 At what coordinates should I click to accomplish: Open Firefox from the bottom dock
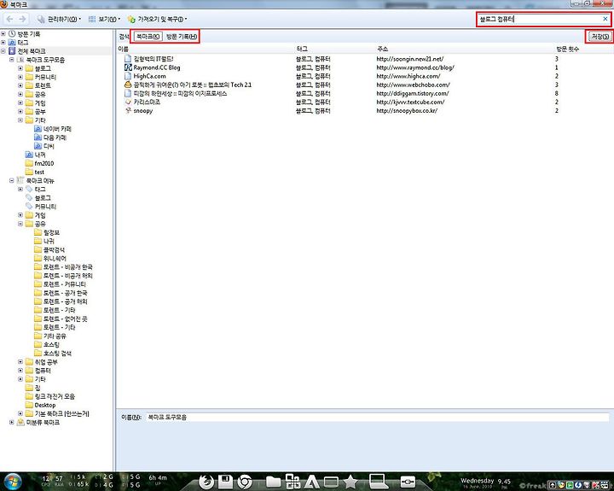click(x=206, y=482)
